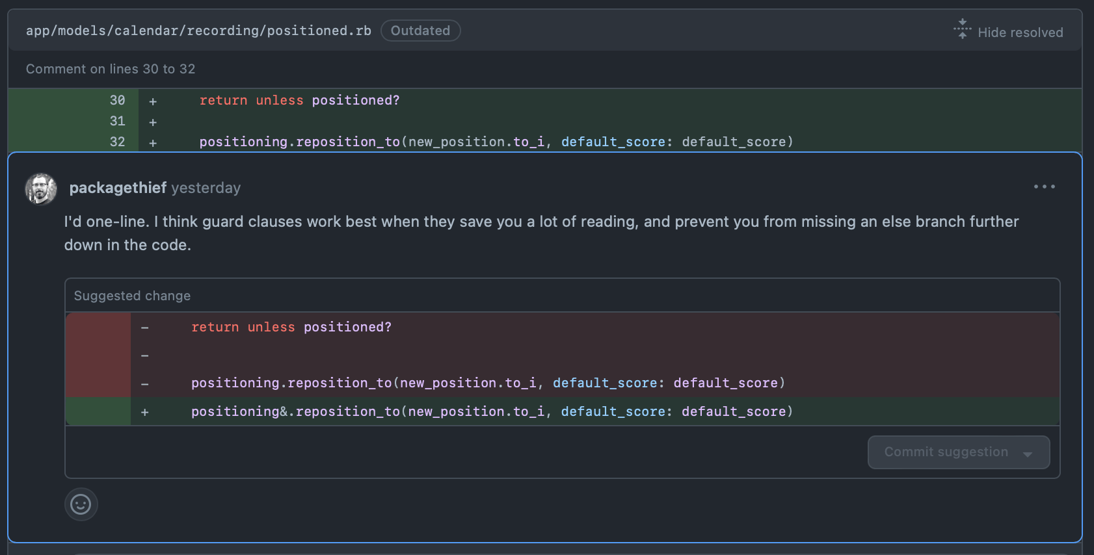Select line number 32 in diff
The width and height of the screenshot is (1094, 555).
pos(117,142)
